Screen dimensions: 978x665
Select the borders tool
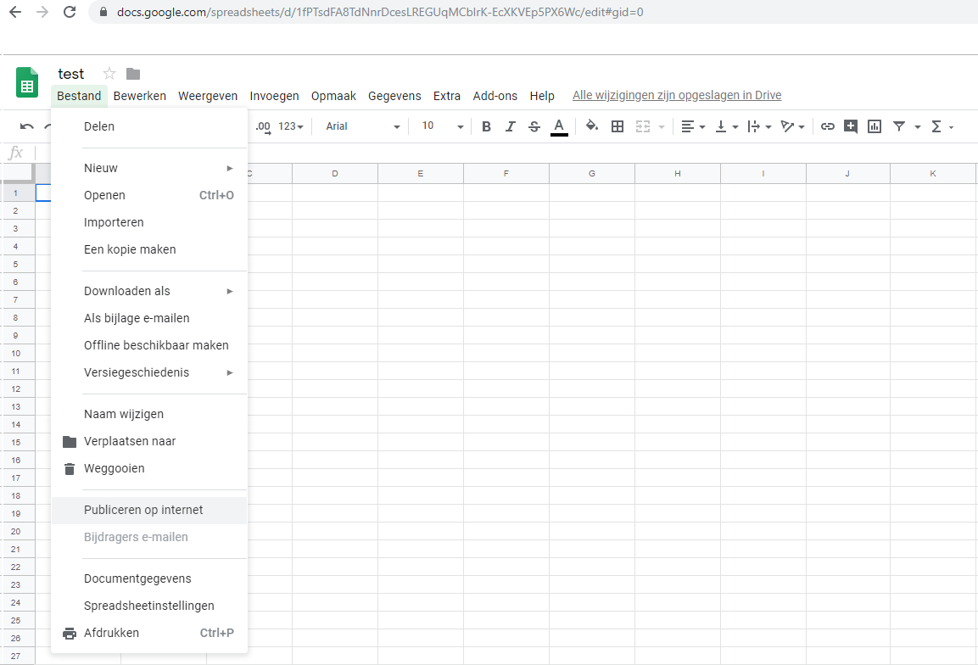point(617,126)
